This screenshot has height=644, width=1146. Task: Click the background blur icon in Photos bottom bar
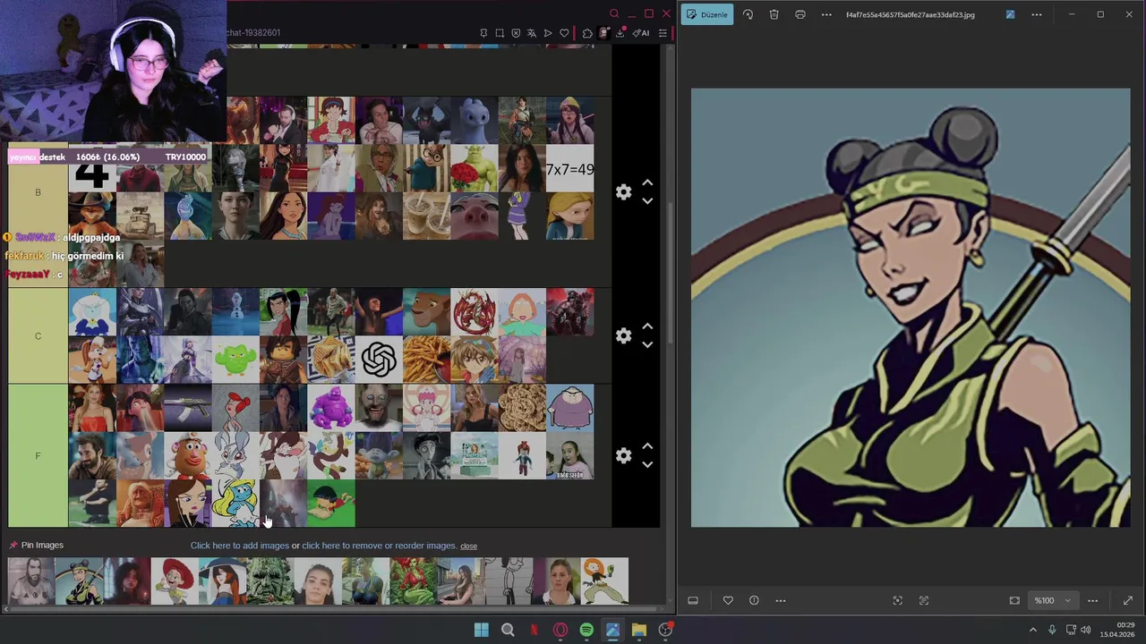(x=924, y=600)
